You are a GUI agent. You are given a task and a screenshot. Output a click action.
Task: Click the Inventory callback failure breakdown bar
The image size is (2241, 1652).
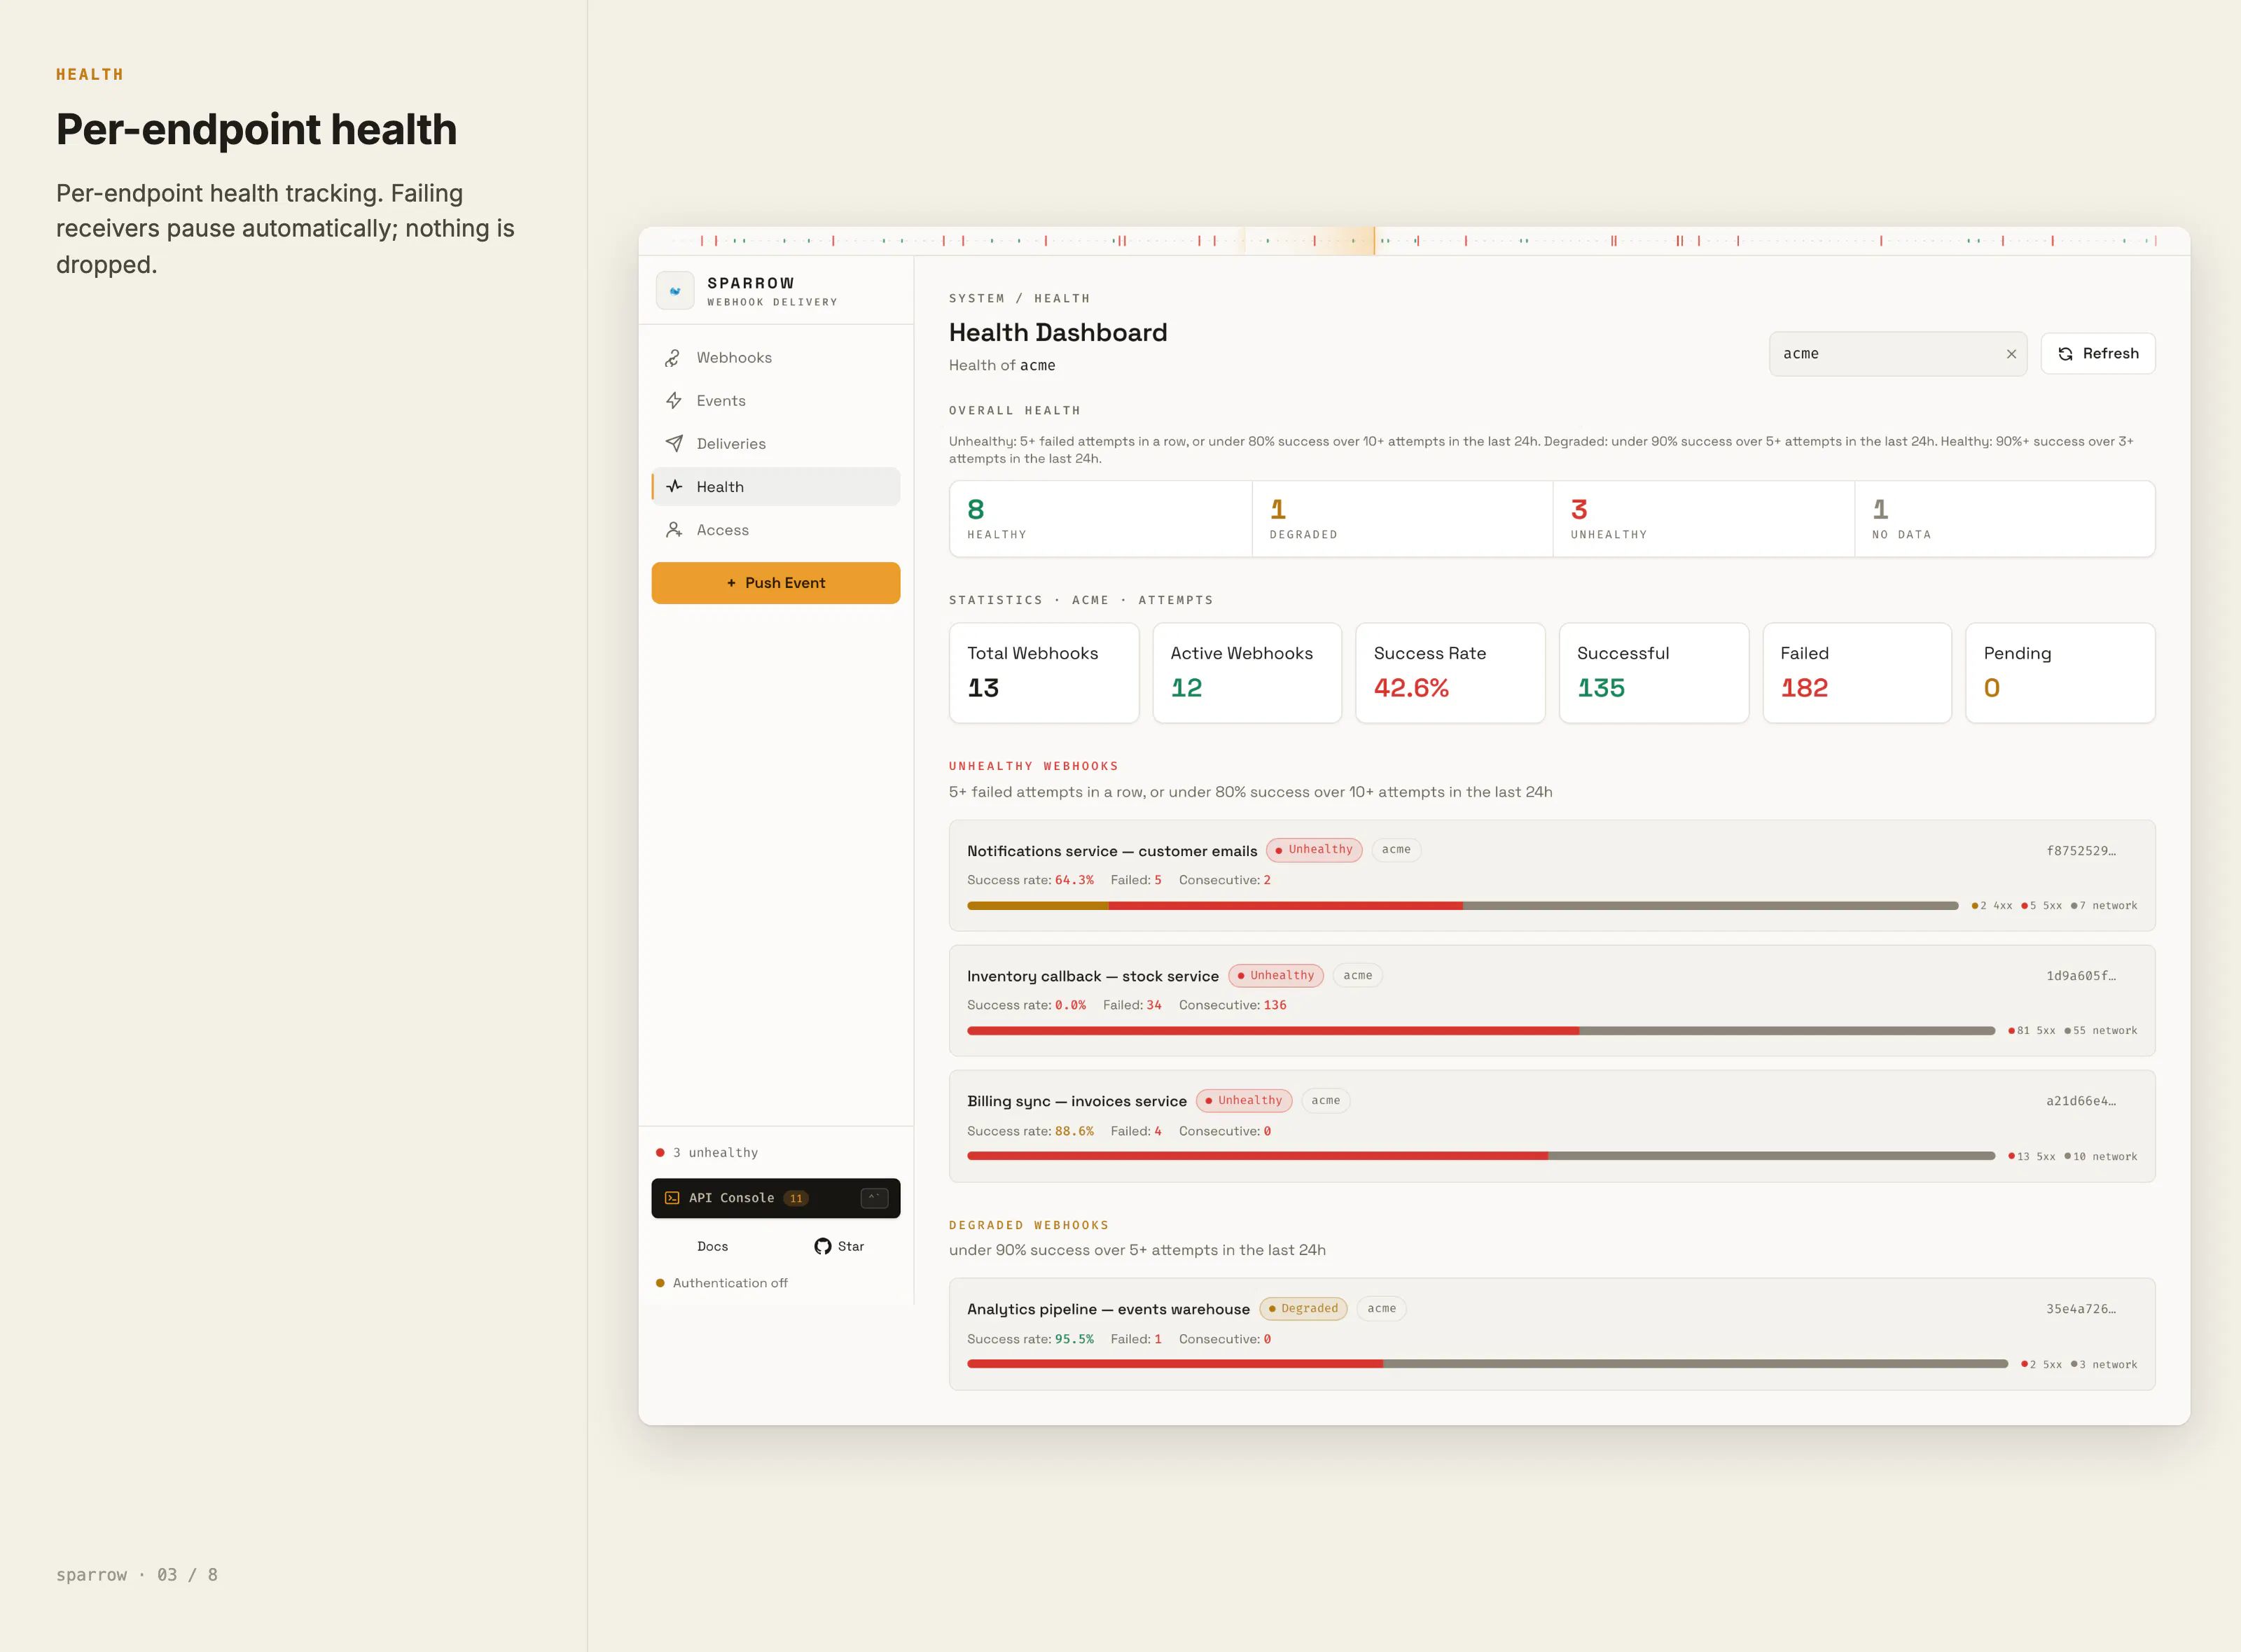point(1480,1031)
